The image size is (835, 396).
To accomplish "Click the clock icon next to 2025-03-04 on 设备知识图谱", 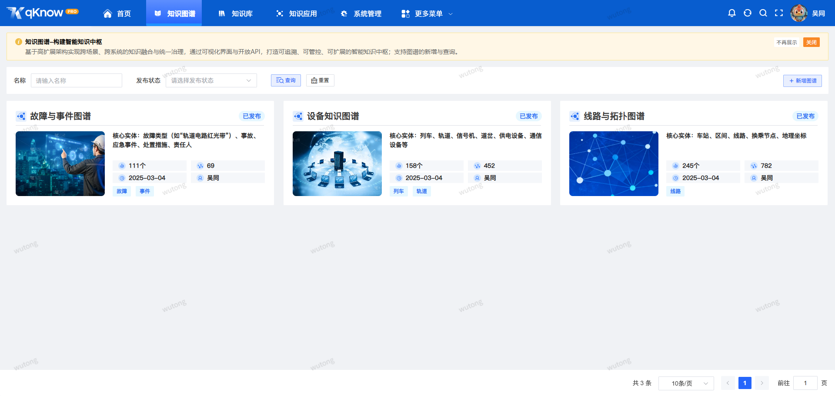I will 398,178.
